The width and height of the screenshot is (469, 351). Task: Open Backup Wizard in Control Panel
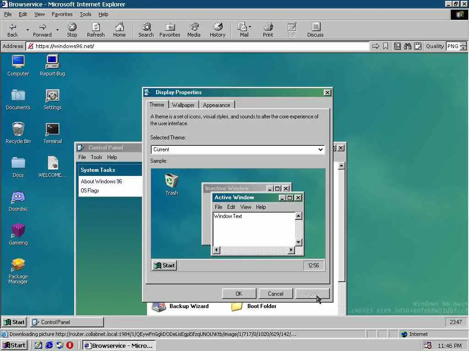180,306
